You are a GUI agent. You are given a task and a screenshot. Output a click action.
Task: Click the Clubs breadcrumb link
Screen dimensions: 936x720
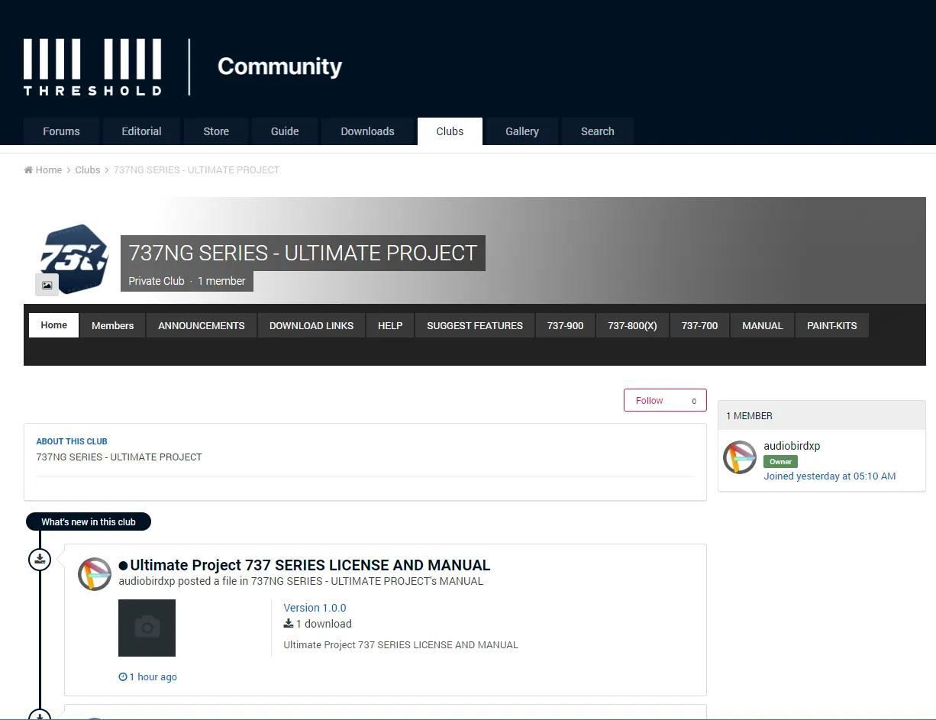pos(87,170)
